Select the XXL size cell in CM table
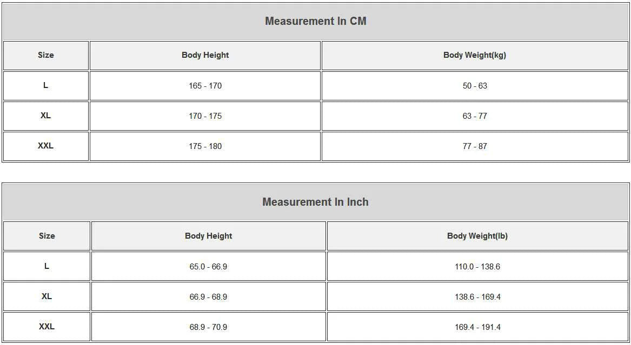This screenshot has width=631, height=345. point(46,146)
